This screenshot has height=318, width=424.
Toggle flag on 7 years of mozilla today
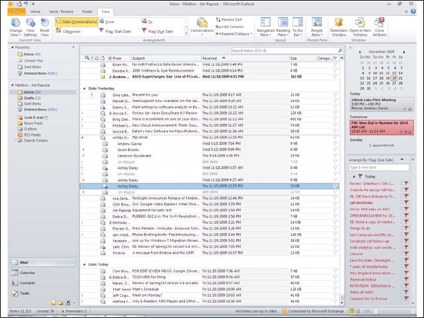[x=406, y=266]
